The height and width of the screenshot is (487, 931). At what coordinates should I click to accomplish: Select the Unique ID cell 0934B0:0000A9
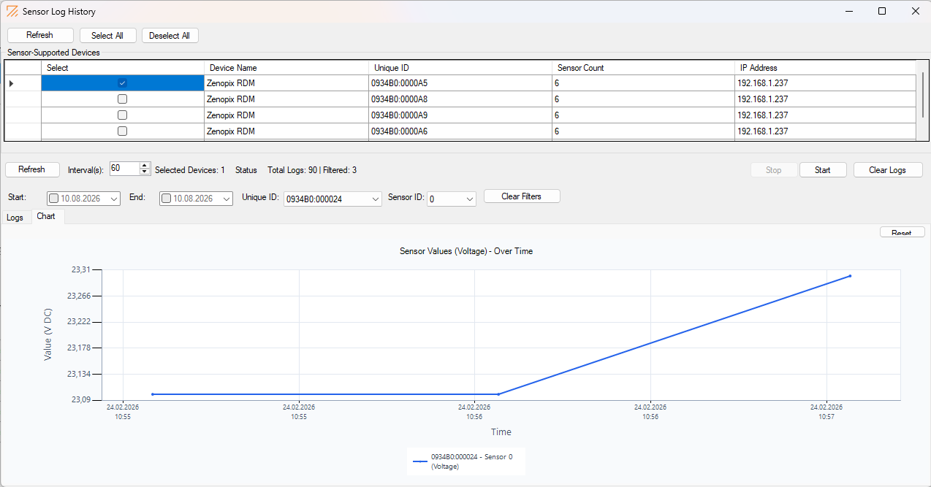coord(460,115)
